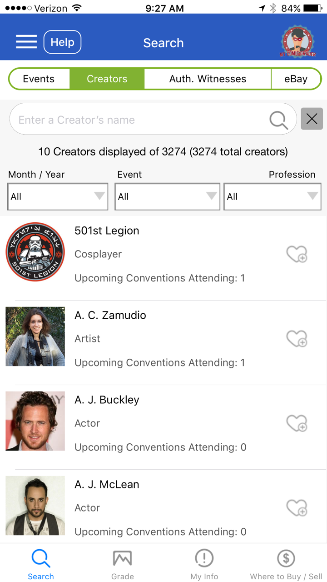
Task: Open the eBay tab
Action: 296,79
